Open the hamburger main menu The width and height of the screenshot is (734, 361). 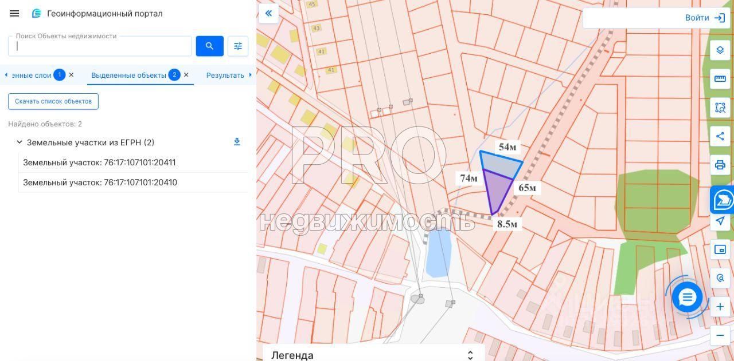point(14,13)
